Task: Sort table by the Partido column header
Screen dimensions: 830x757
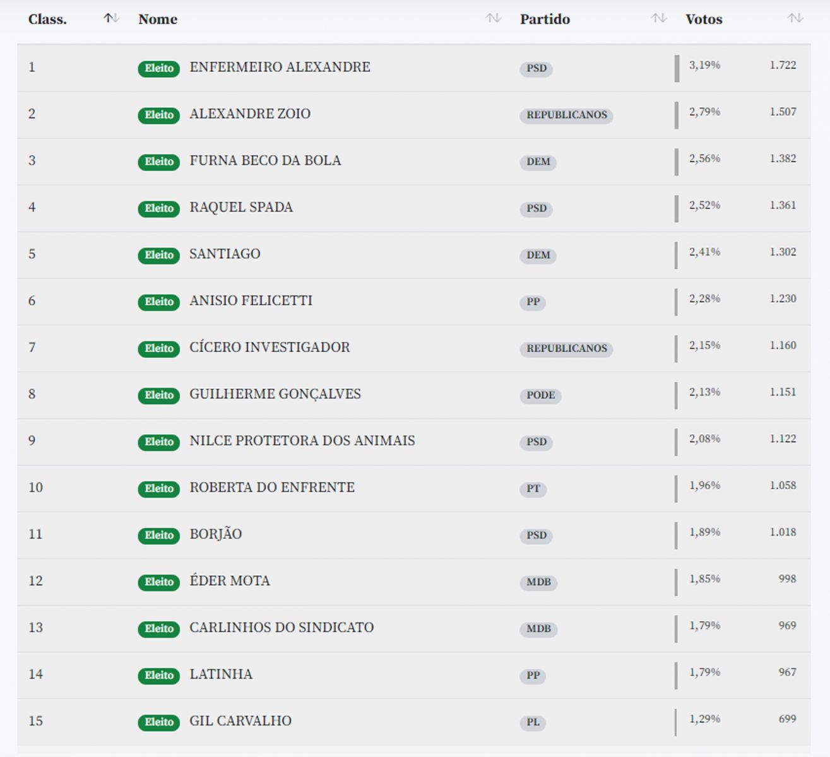Action: click(545, 20)
